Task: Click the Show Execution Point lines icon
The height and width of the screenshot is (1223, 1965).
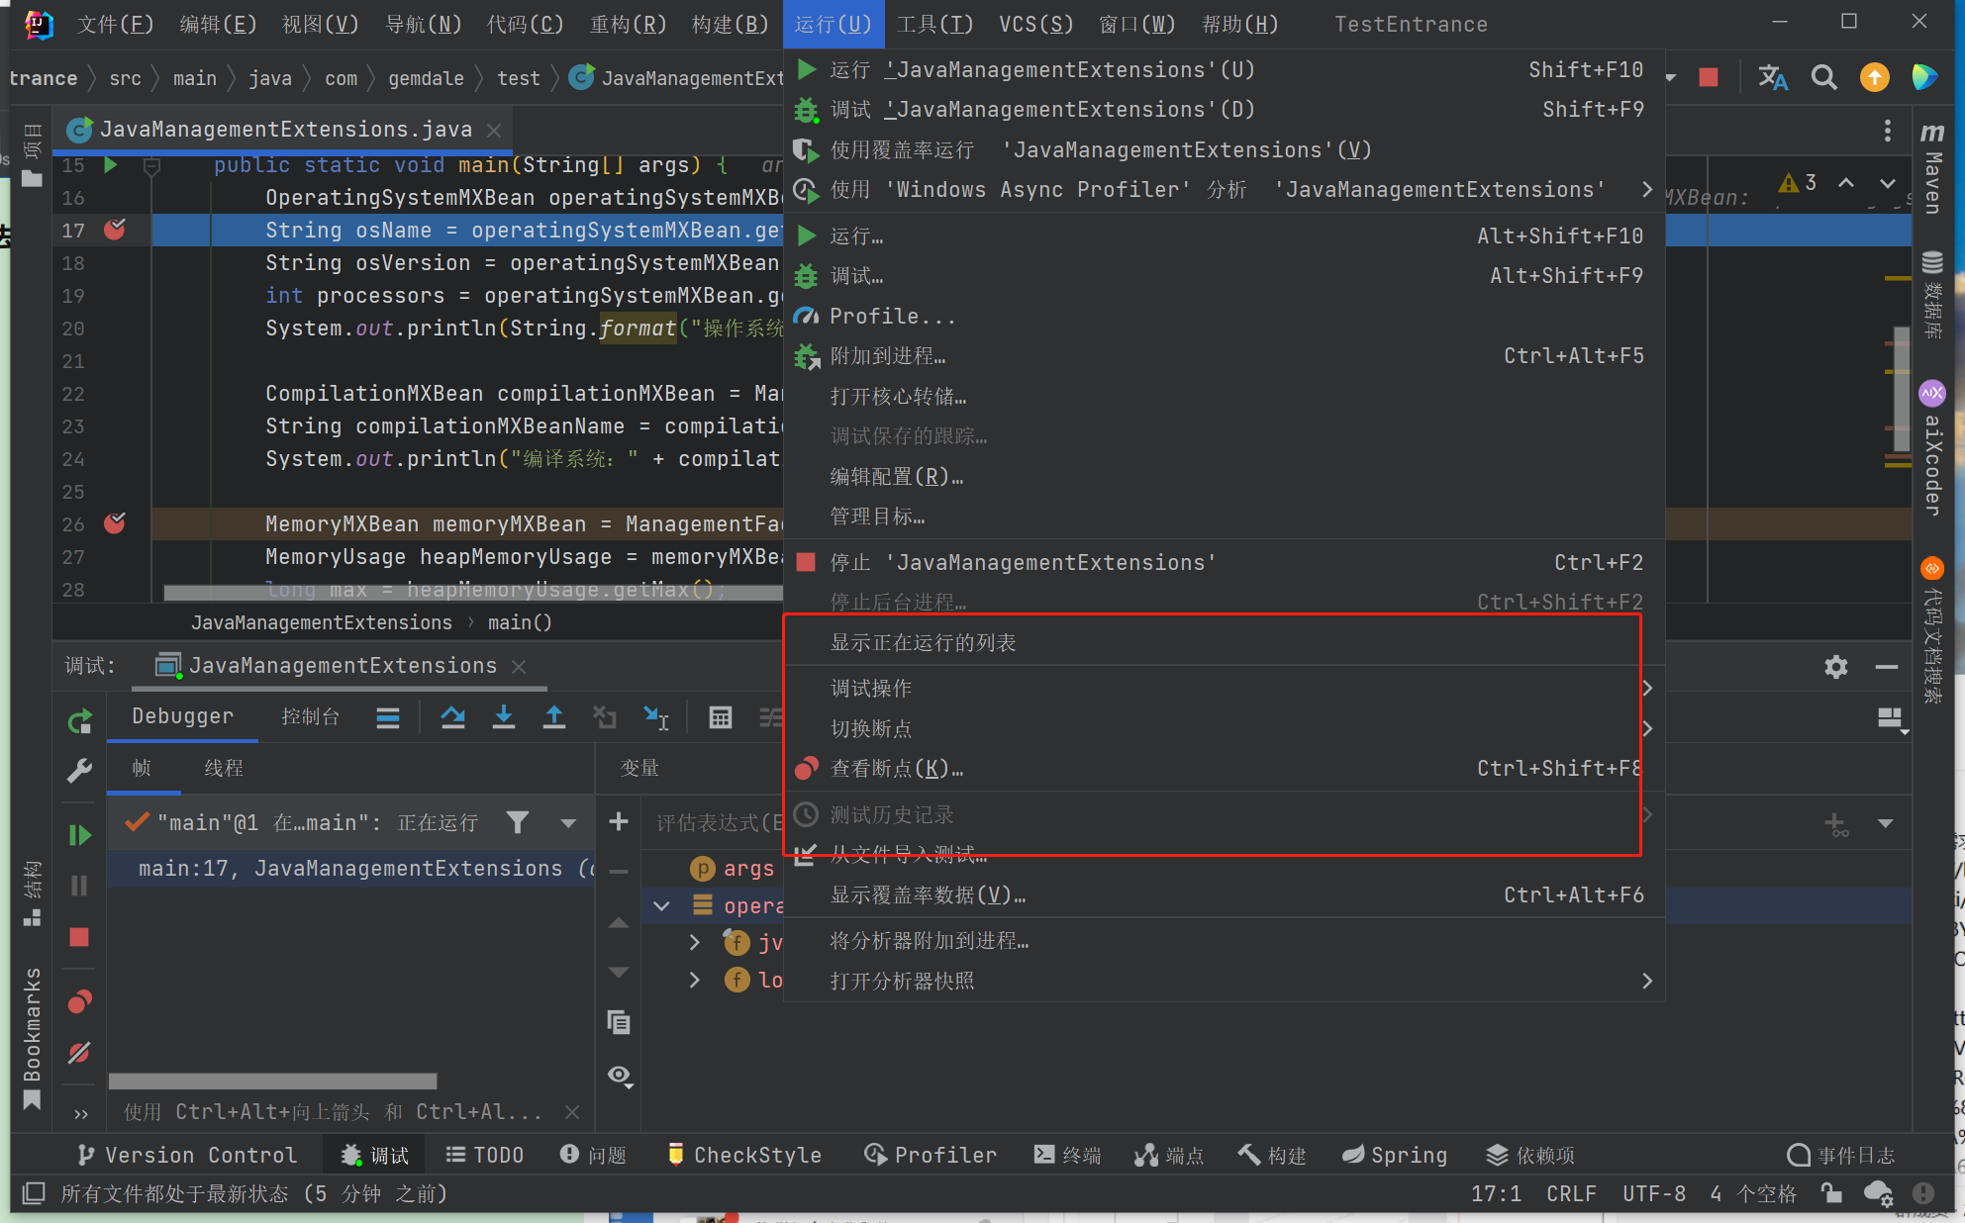Action: 388,717
